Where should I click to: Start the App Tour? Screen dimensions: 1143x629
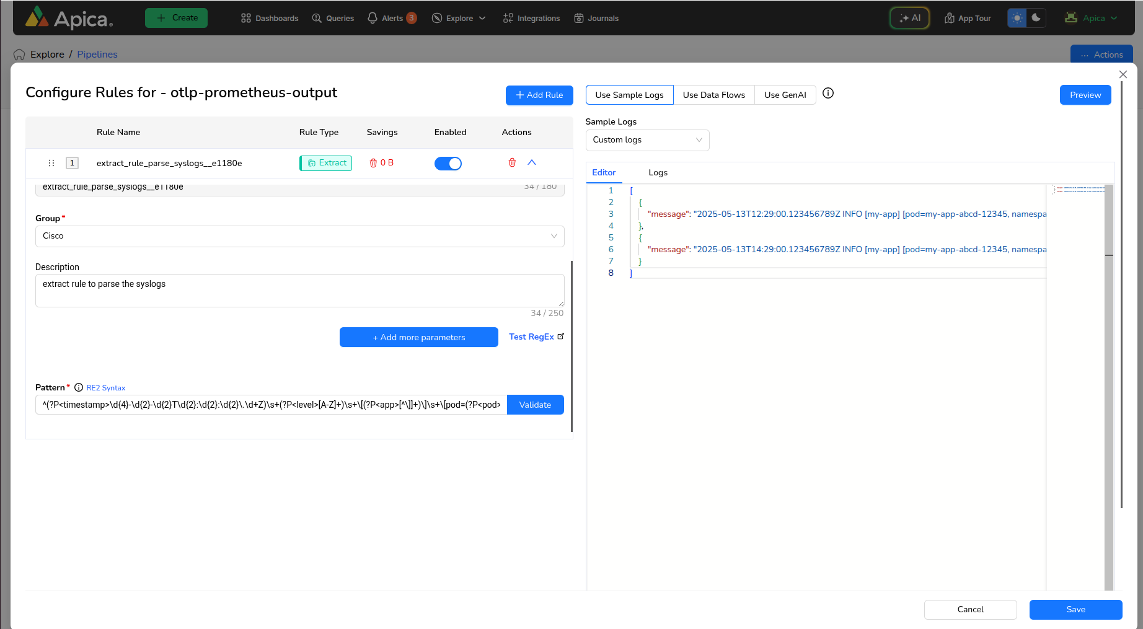coord(968,18)
